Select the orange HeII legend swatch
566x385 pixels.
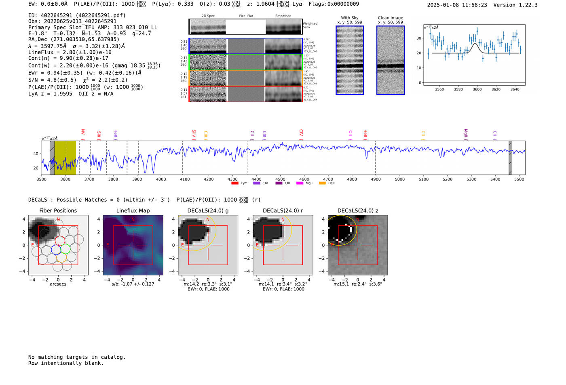(x=322, y=183)
